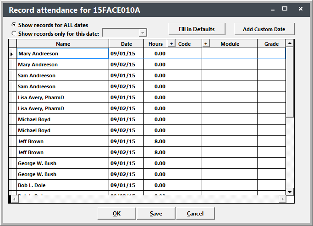Click vertical scrollbar up arrow

pyautogui.click(x=290, y=43)
